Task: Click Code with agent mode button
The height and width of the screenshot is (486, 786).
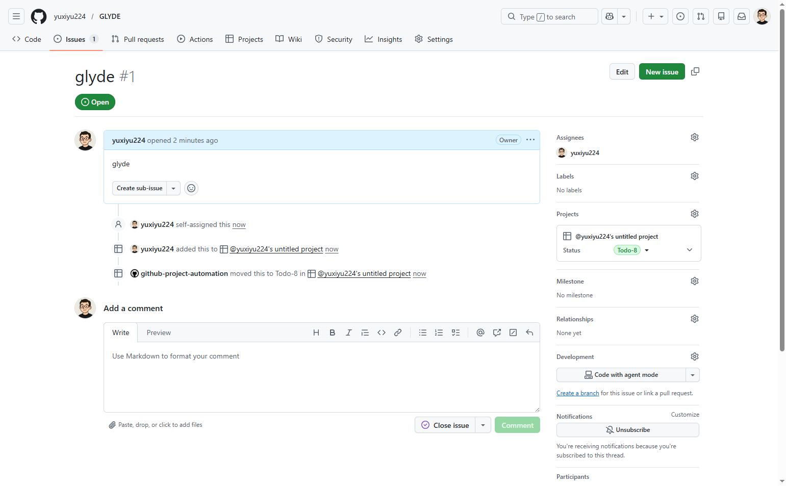Action: (621, 375)
